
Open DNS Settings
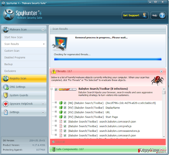(24, 87)
